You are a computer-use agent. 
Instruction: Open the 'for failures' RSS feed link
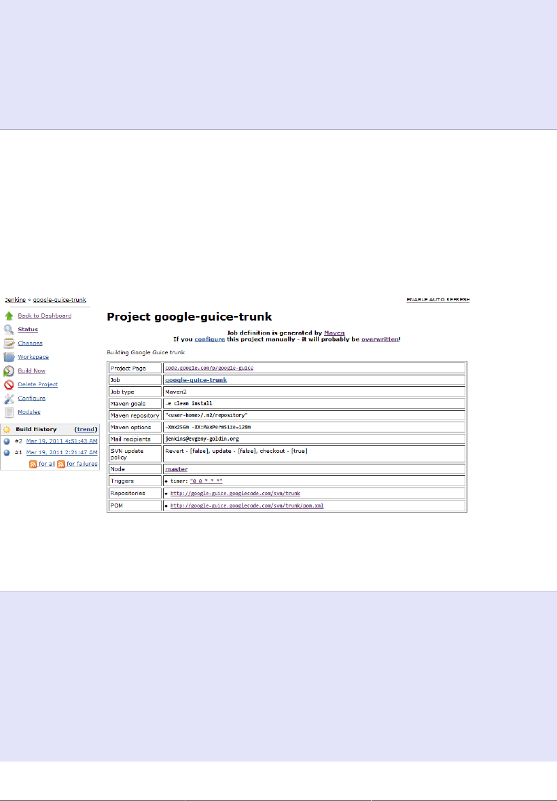(82, 464)
